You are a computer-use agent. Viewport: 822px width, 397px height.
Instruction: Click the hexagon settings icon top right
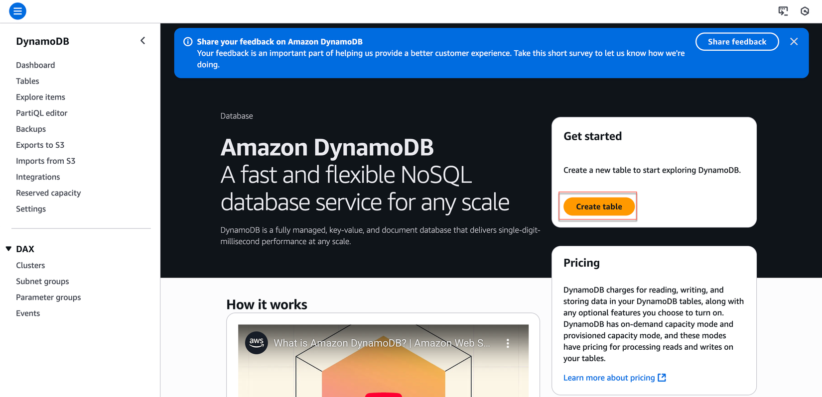pos(805,11)
